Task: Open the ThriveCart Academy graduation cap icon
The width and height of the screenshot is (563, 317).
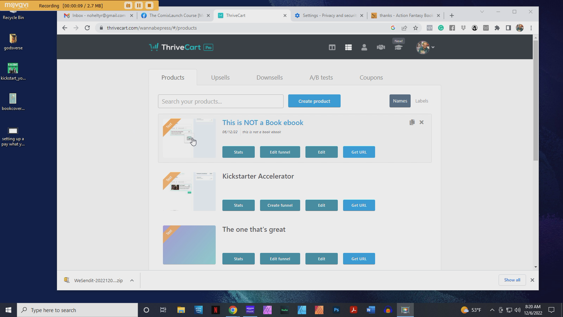Action: pyautogui.click(x=398, y=47)
